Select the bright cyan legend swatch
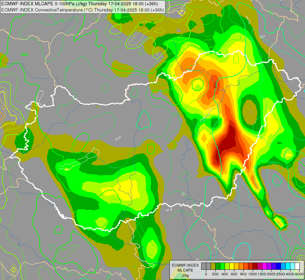This screenshot has height=280, width=305. [x=288, y=266]
